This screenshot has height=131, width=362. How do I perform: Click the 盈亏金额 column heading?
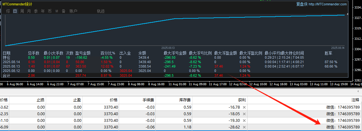tap(83, 53)
